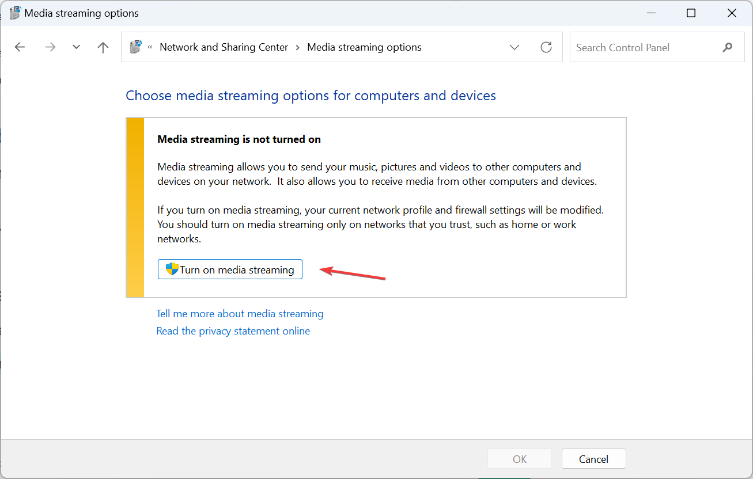This screenshot has width=753, height=479.
Task: Click the search magnifier icon
Action: pos(726,47)
